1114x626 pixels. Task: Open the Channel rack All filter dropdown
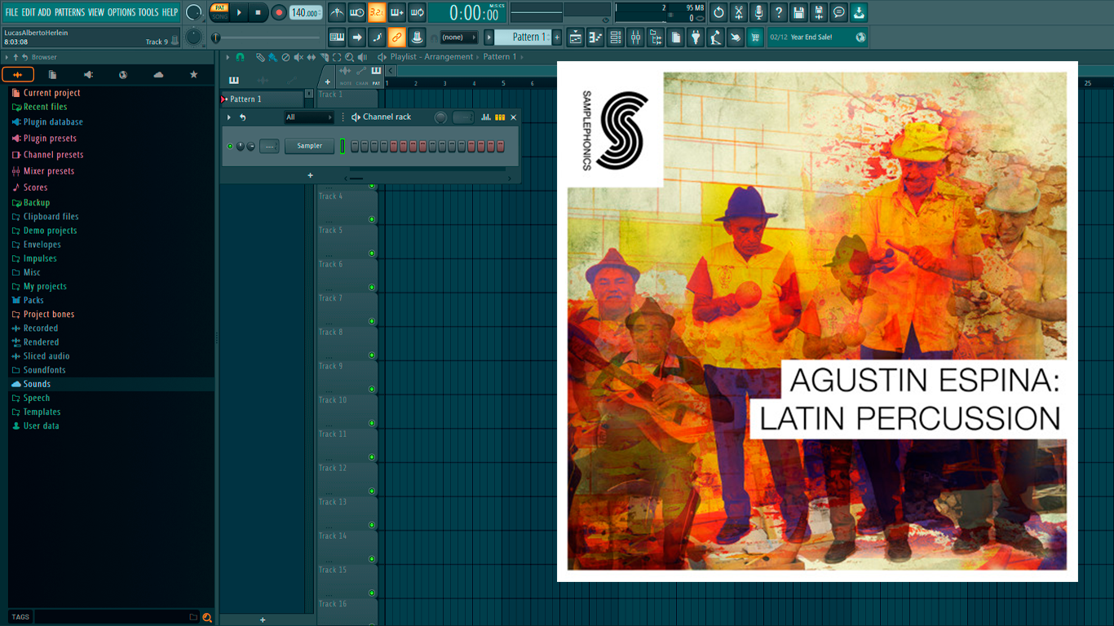tap(309, 117)
